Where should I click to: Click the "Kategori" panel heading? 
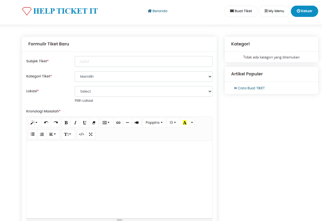240,44
